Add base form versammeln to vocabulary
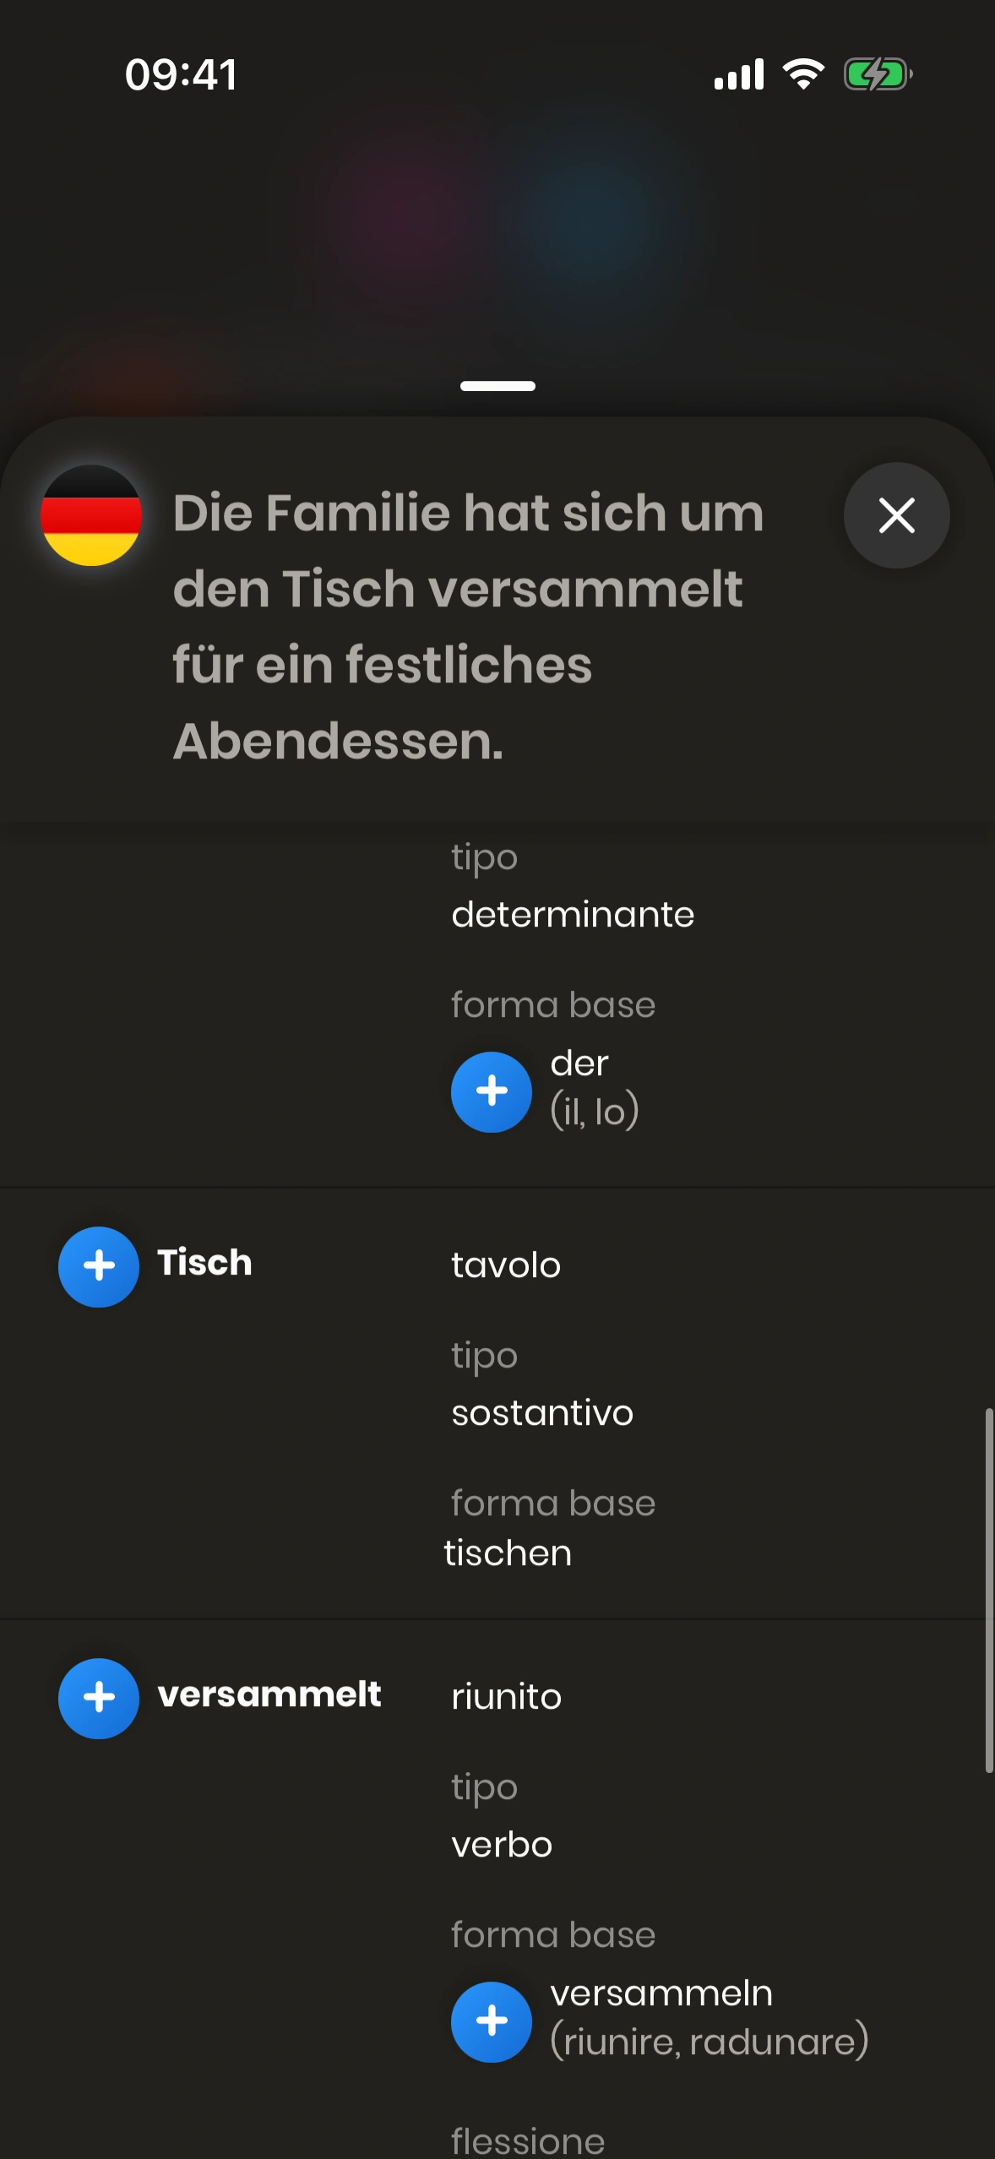 coord(492,2021)
